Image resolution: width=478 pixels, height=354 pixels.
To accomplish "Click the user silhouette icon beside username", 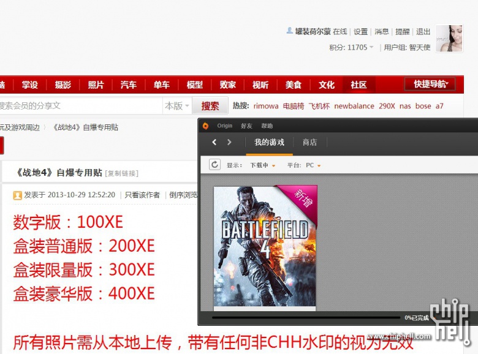I will click(290, 31).
